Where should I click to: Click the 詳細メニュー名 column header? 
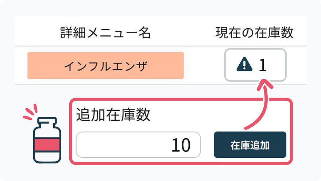tap(106, 32)
